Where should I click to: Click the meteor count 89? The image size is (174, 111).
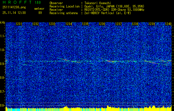(x=40, y=13)
